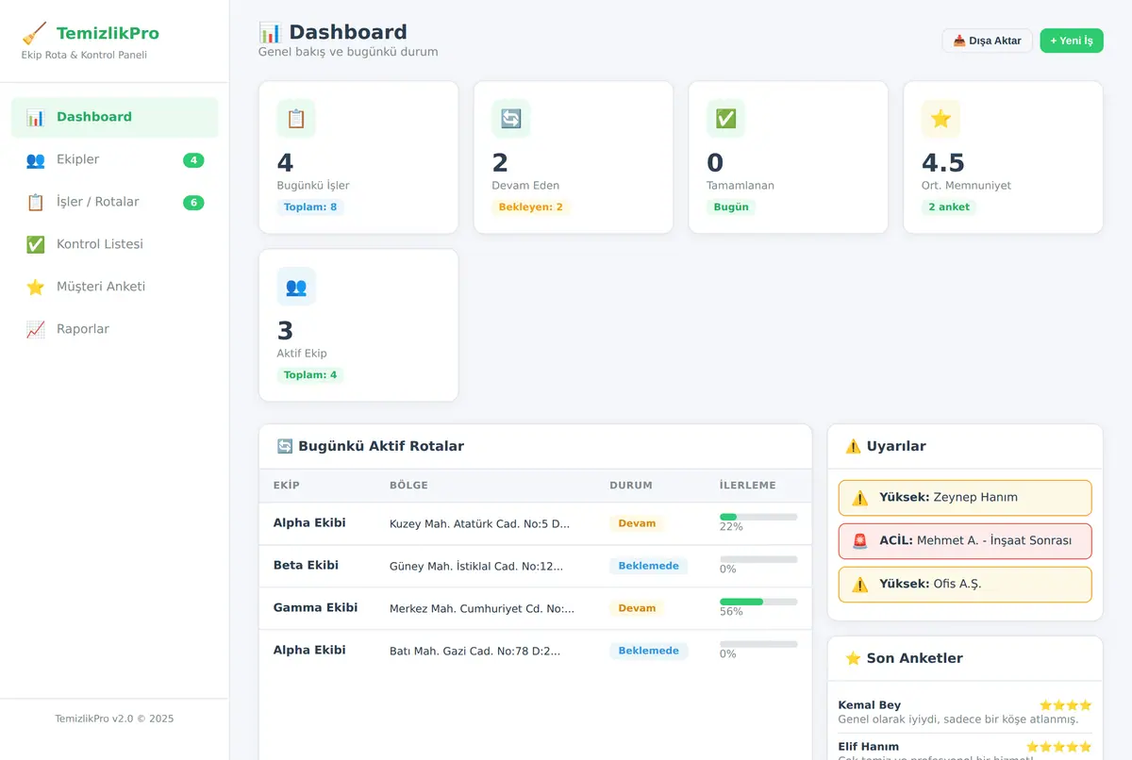Click the siren icon on ACİL alert

860,541
